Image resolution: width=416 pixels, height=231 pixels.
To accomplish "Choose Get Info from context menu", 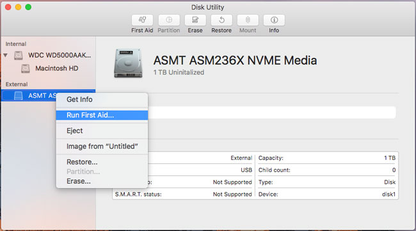I will (102, 99).
